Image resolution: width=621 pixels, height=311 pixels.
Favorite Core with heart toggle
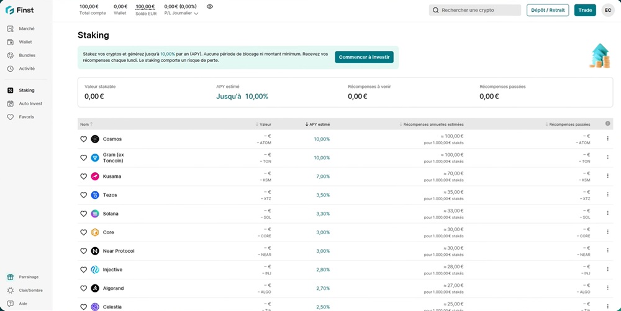coord(84,232)
